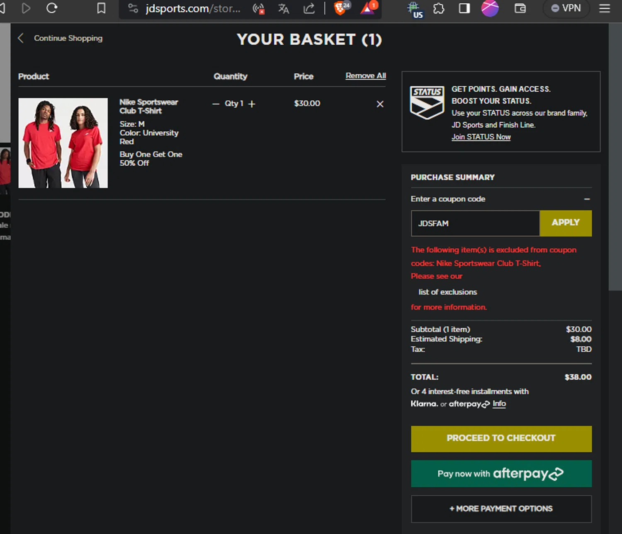Click the Your Basket (1) heading
This screenshot has width=622, height=534.
(x=309, y=39)
